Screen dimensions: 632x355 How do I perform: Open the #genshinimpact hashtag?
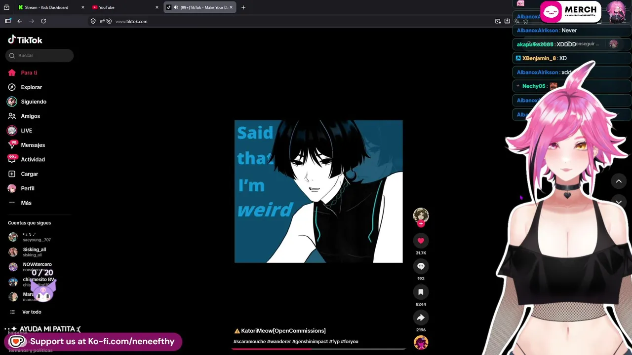click(x=310, y=342)
